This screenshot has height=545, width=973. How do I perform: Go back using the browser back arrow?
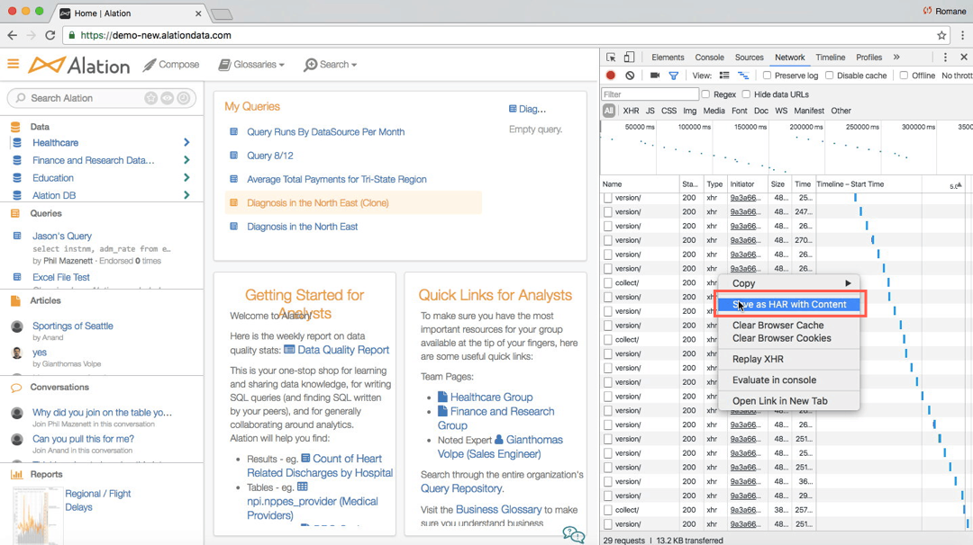point(13,35)
